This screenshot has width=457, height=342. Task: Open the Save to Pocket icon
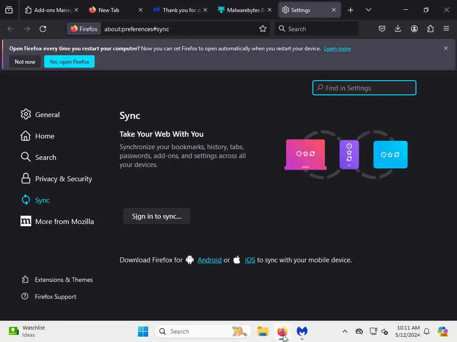coord(382,29)
